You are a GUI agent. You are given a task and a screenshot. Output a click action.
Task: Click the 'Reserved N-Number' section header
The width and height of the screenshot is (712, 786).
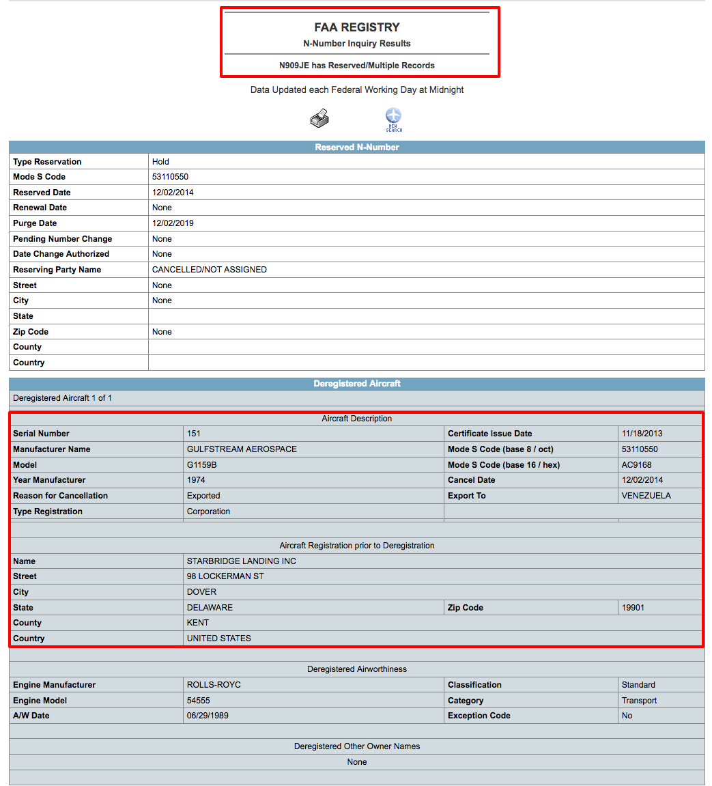pos(357,148)
